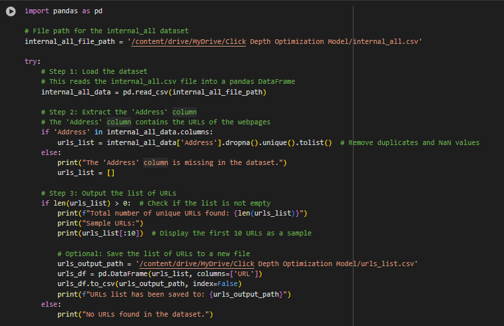Click the 'try:' keyword line

coord(33,61)
